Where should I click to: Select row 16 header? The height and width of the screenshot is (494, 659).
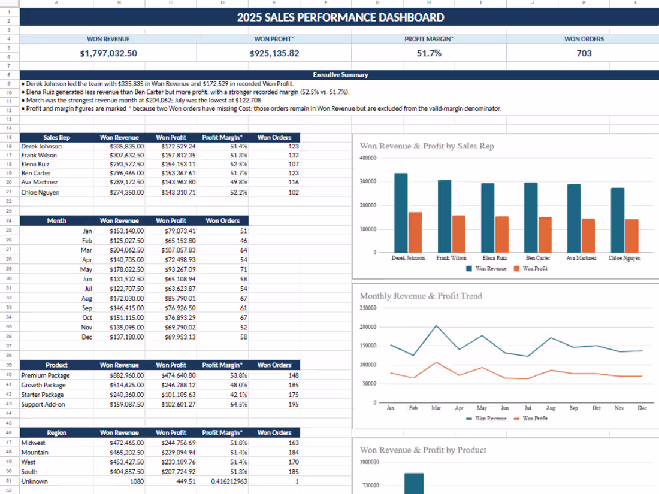tap(9, 146)
